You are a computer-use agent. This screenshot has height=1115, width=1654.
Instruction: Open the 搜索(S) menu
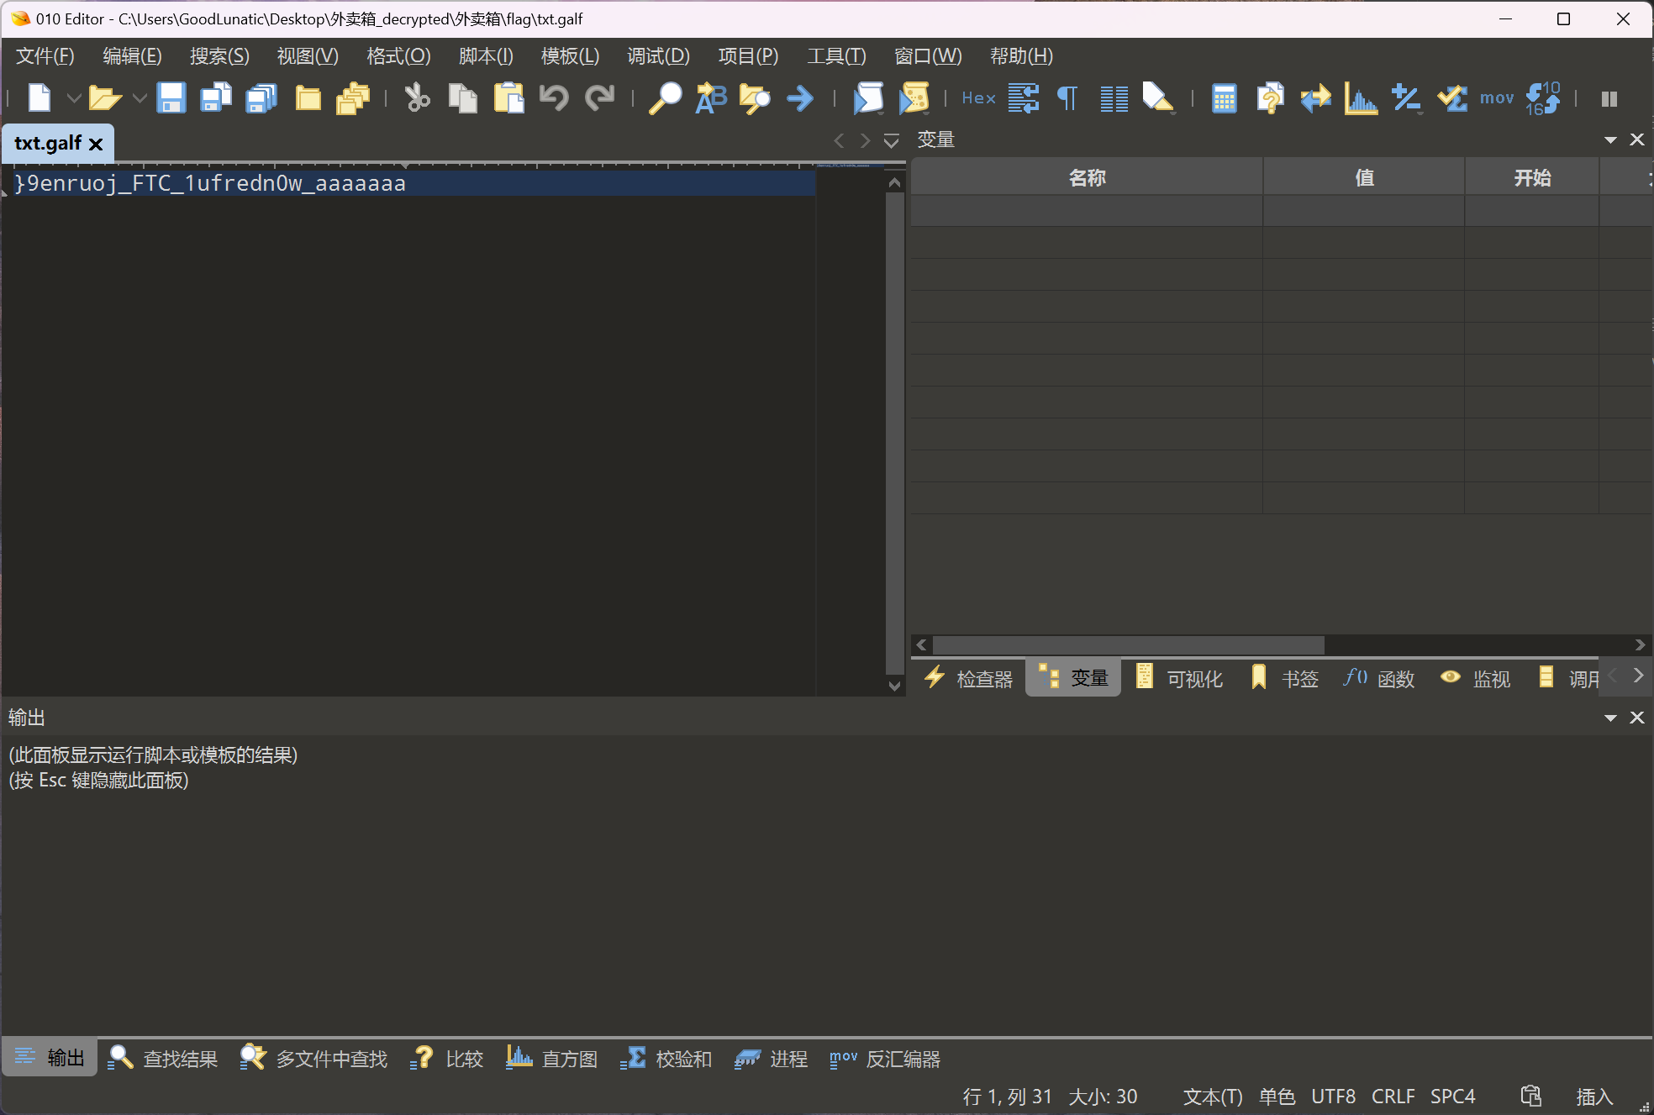[x=219, y=56]
